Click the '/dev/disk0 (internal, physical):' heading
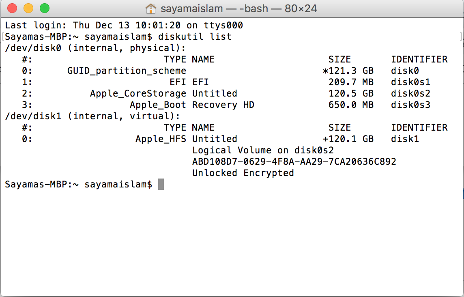Viewport: 464px width, 297px height. pyautogui.click(x=95, y=48)
